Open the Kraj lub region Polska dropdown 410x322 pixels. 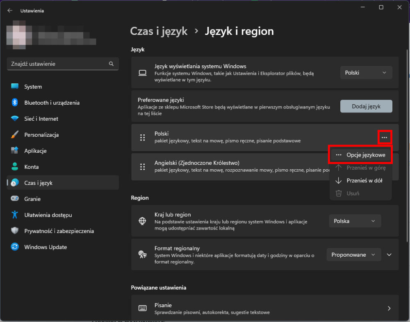[x=355, y=221]
